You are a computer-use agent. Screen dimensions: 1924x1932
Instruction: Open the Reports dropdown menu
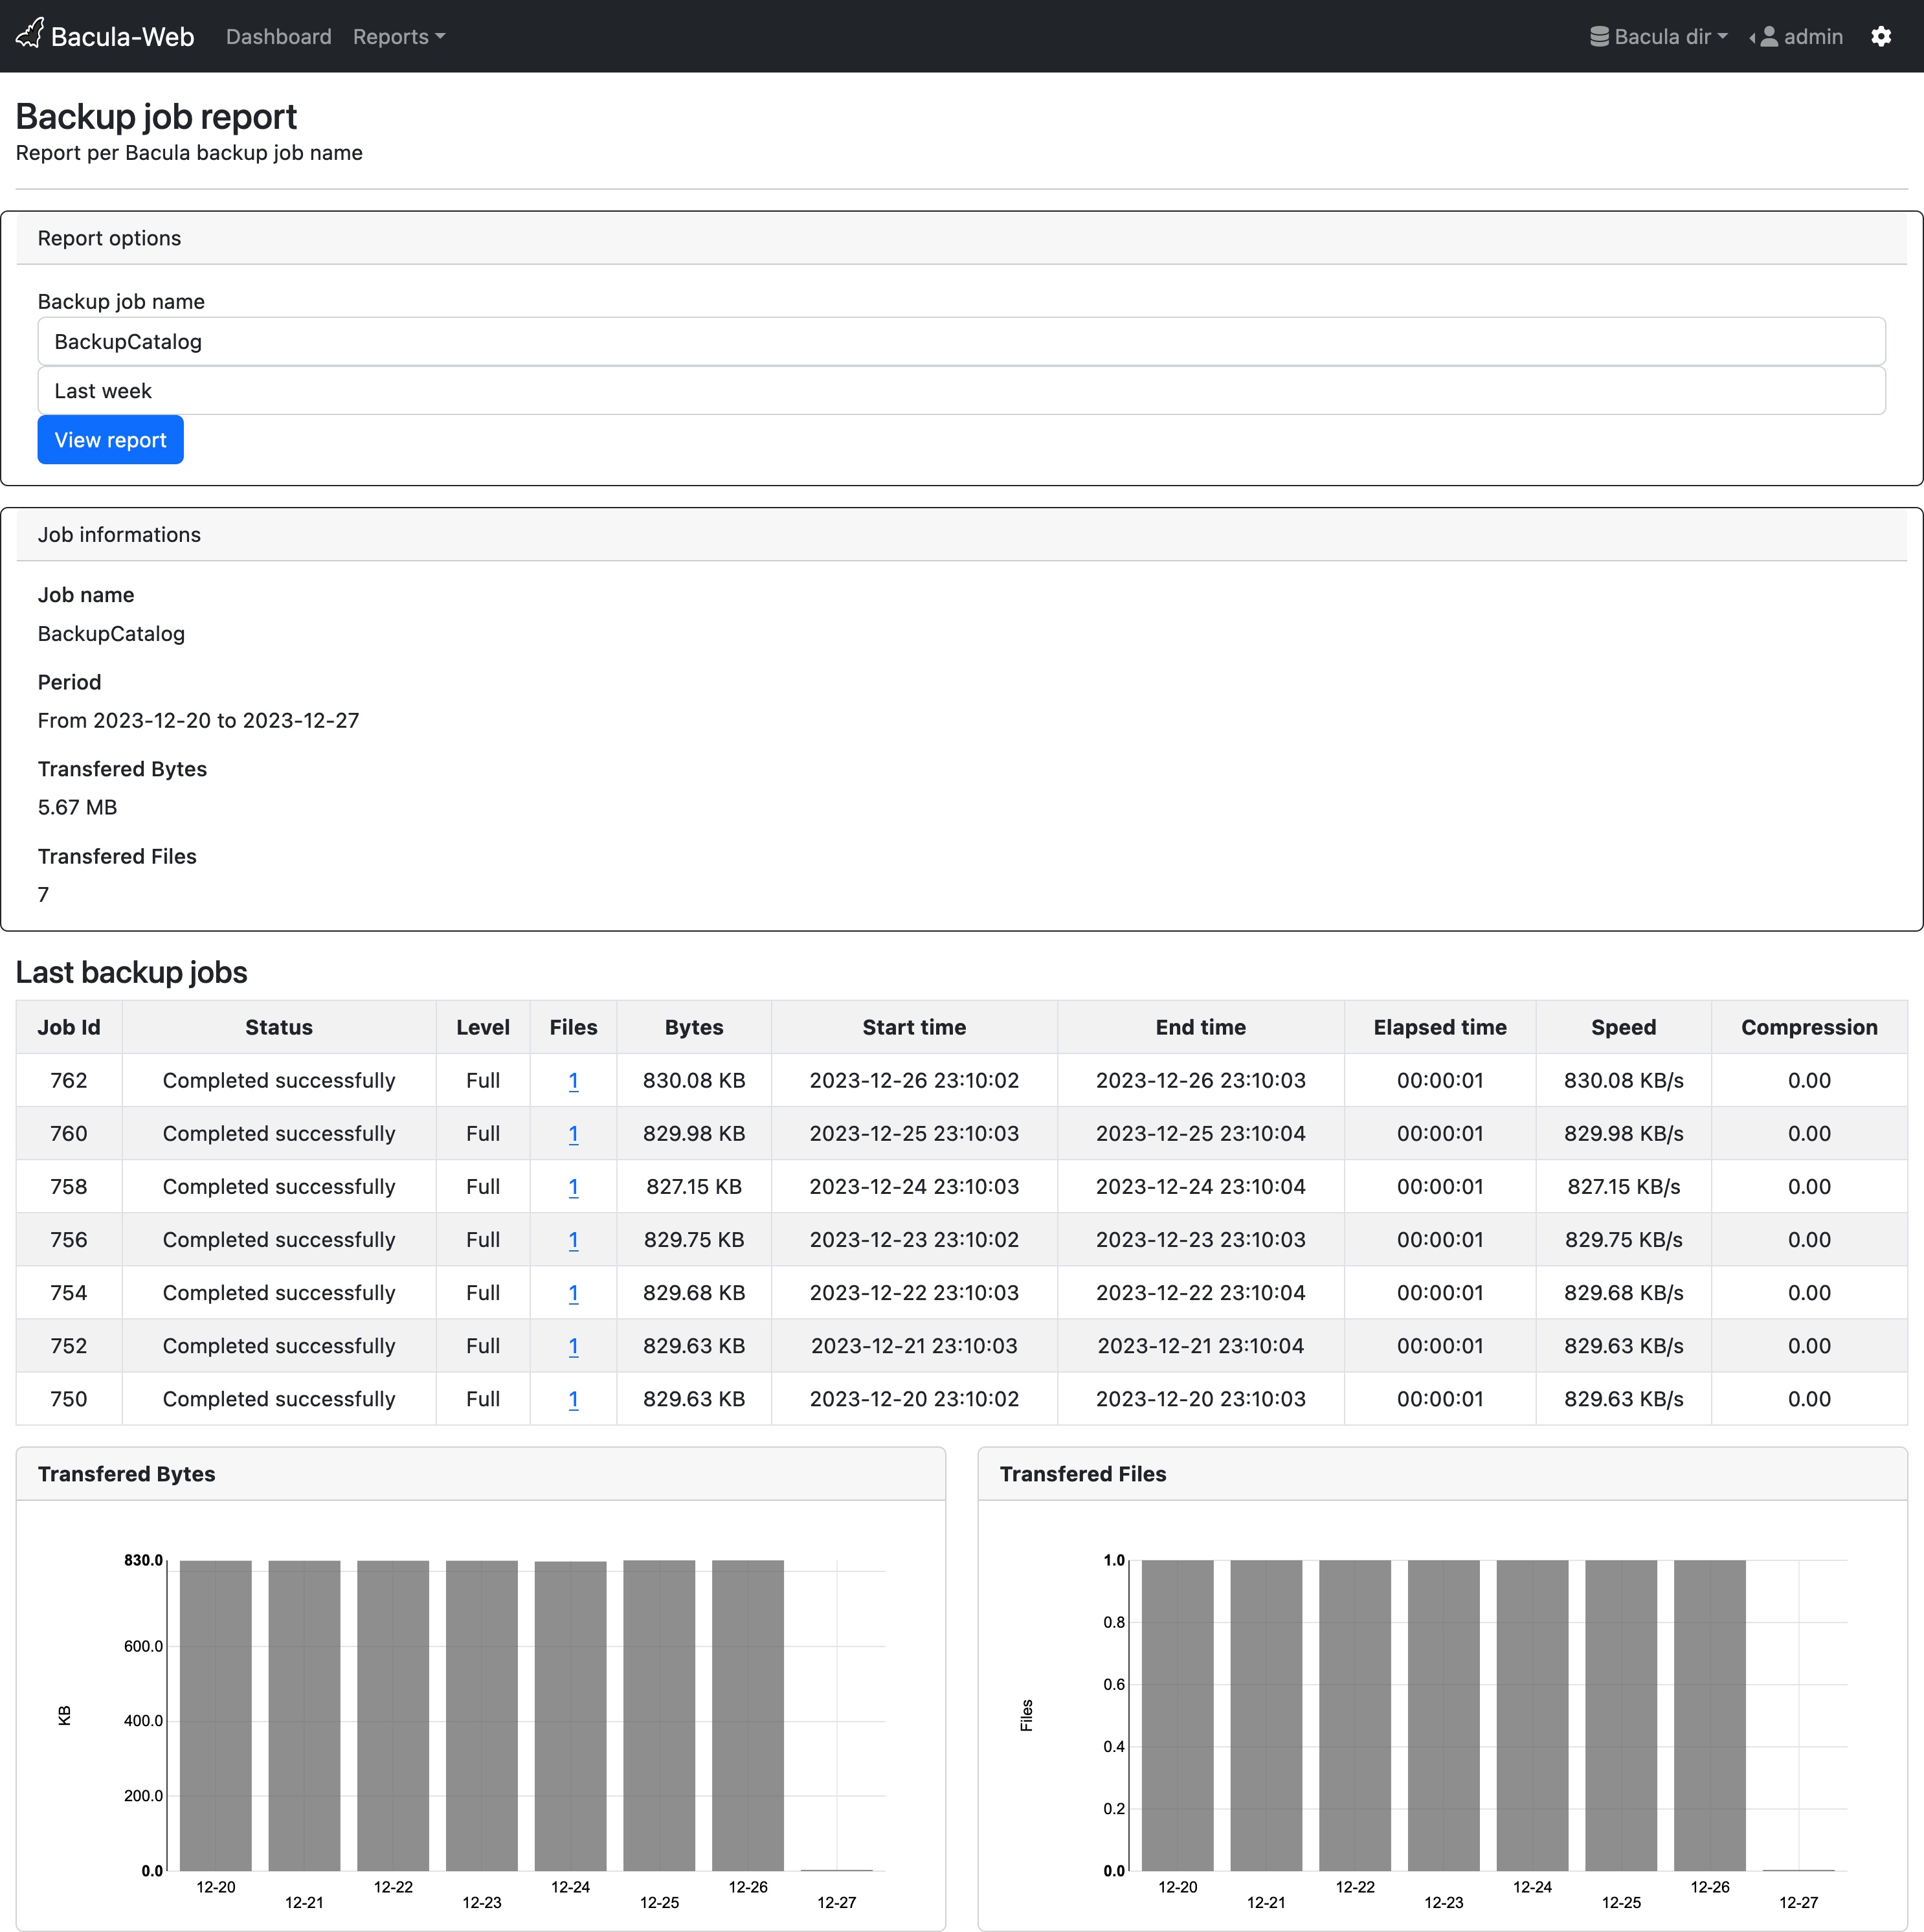pyautogui.click(x=399, y=37)
